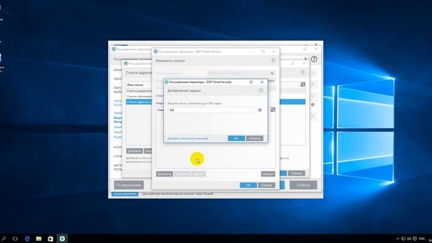432x243 pixels.
Task: Click ENG language indicator in tray
Action: point(422,238)
